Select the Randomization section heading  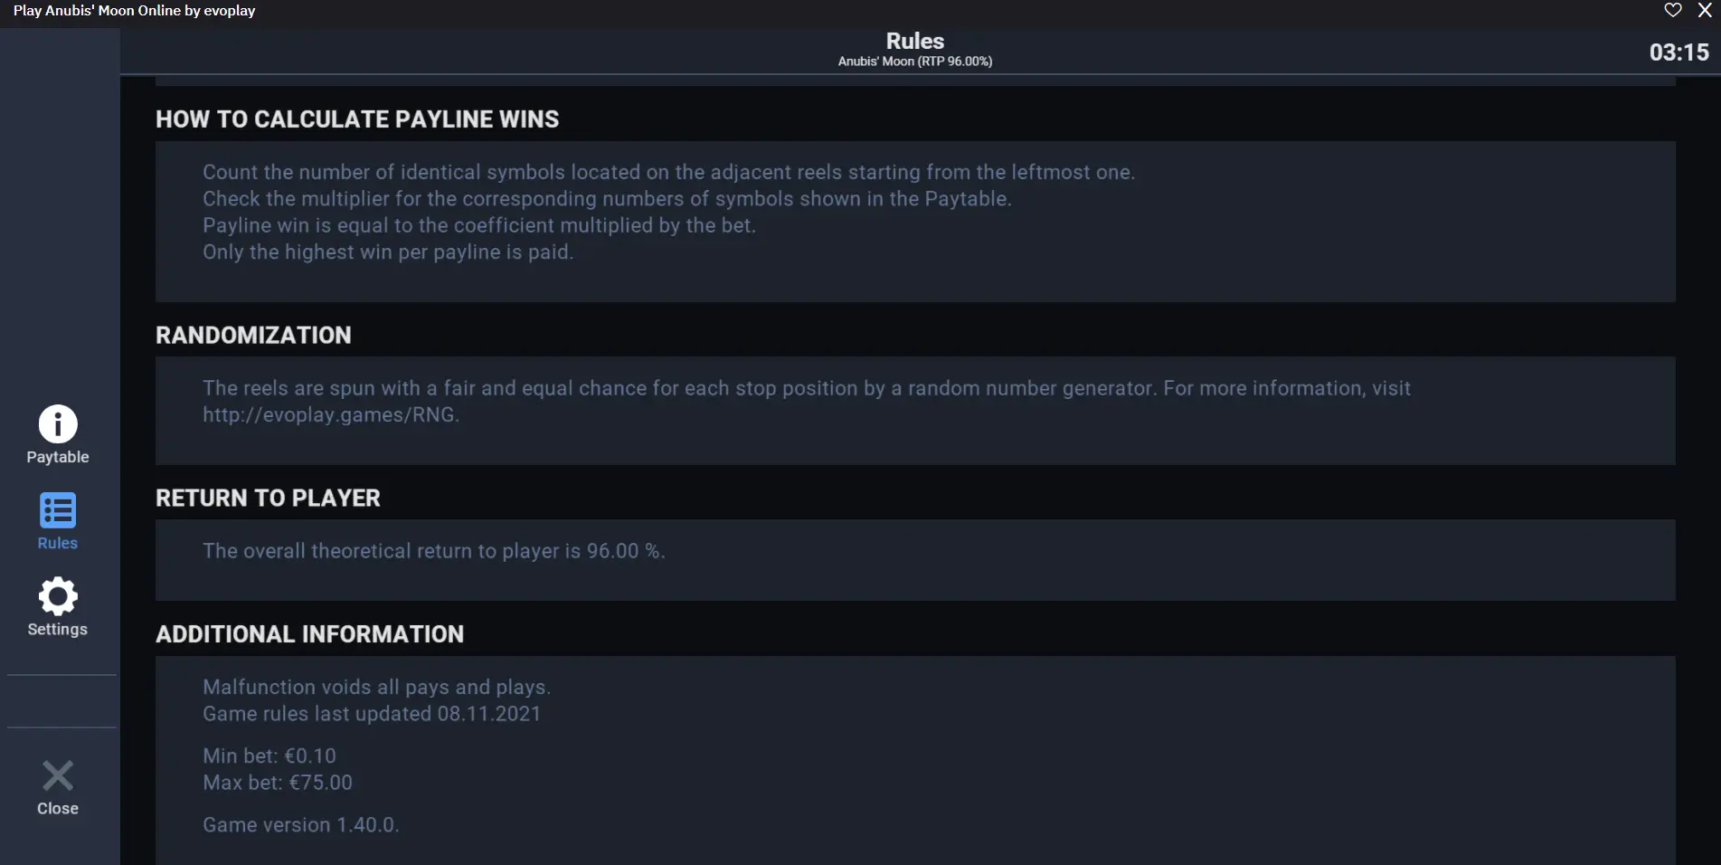click(x=253, y=336)
